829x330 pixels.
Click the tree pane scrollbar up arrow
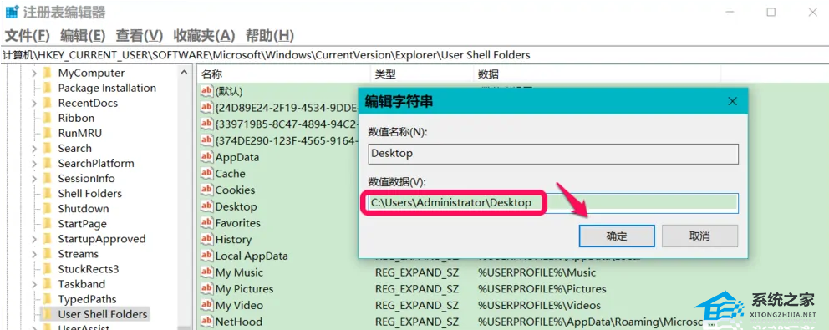click(x=184, y=73)
